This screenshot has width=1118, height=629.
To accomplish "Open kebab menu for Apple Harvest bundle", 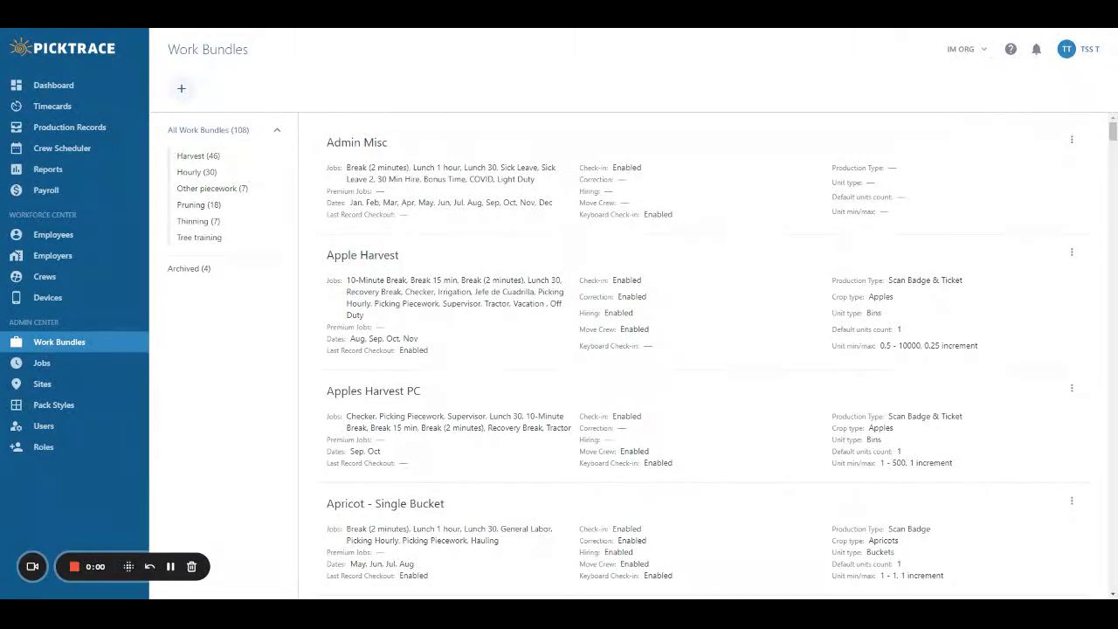I will 1072,252.
